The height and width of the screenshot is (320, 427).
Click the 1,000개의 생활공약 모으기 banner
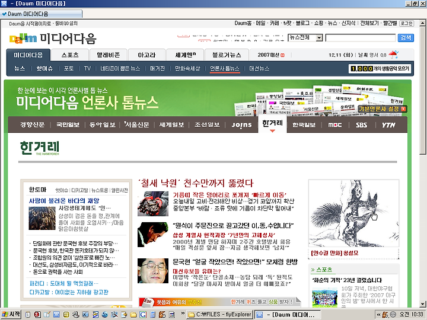point(380,69)
